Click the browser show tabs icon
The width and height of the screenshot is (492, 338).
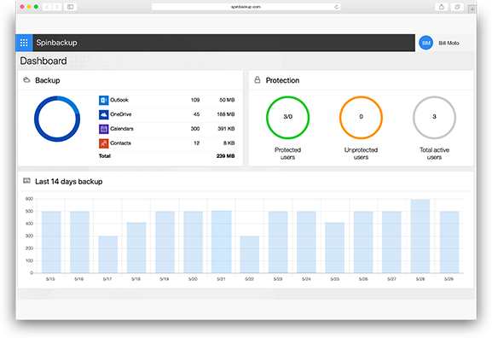coord(457,7)
